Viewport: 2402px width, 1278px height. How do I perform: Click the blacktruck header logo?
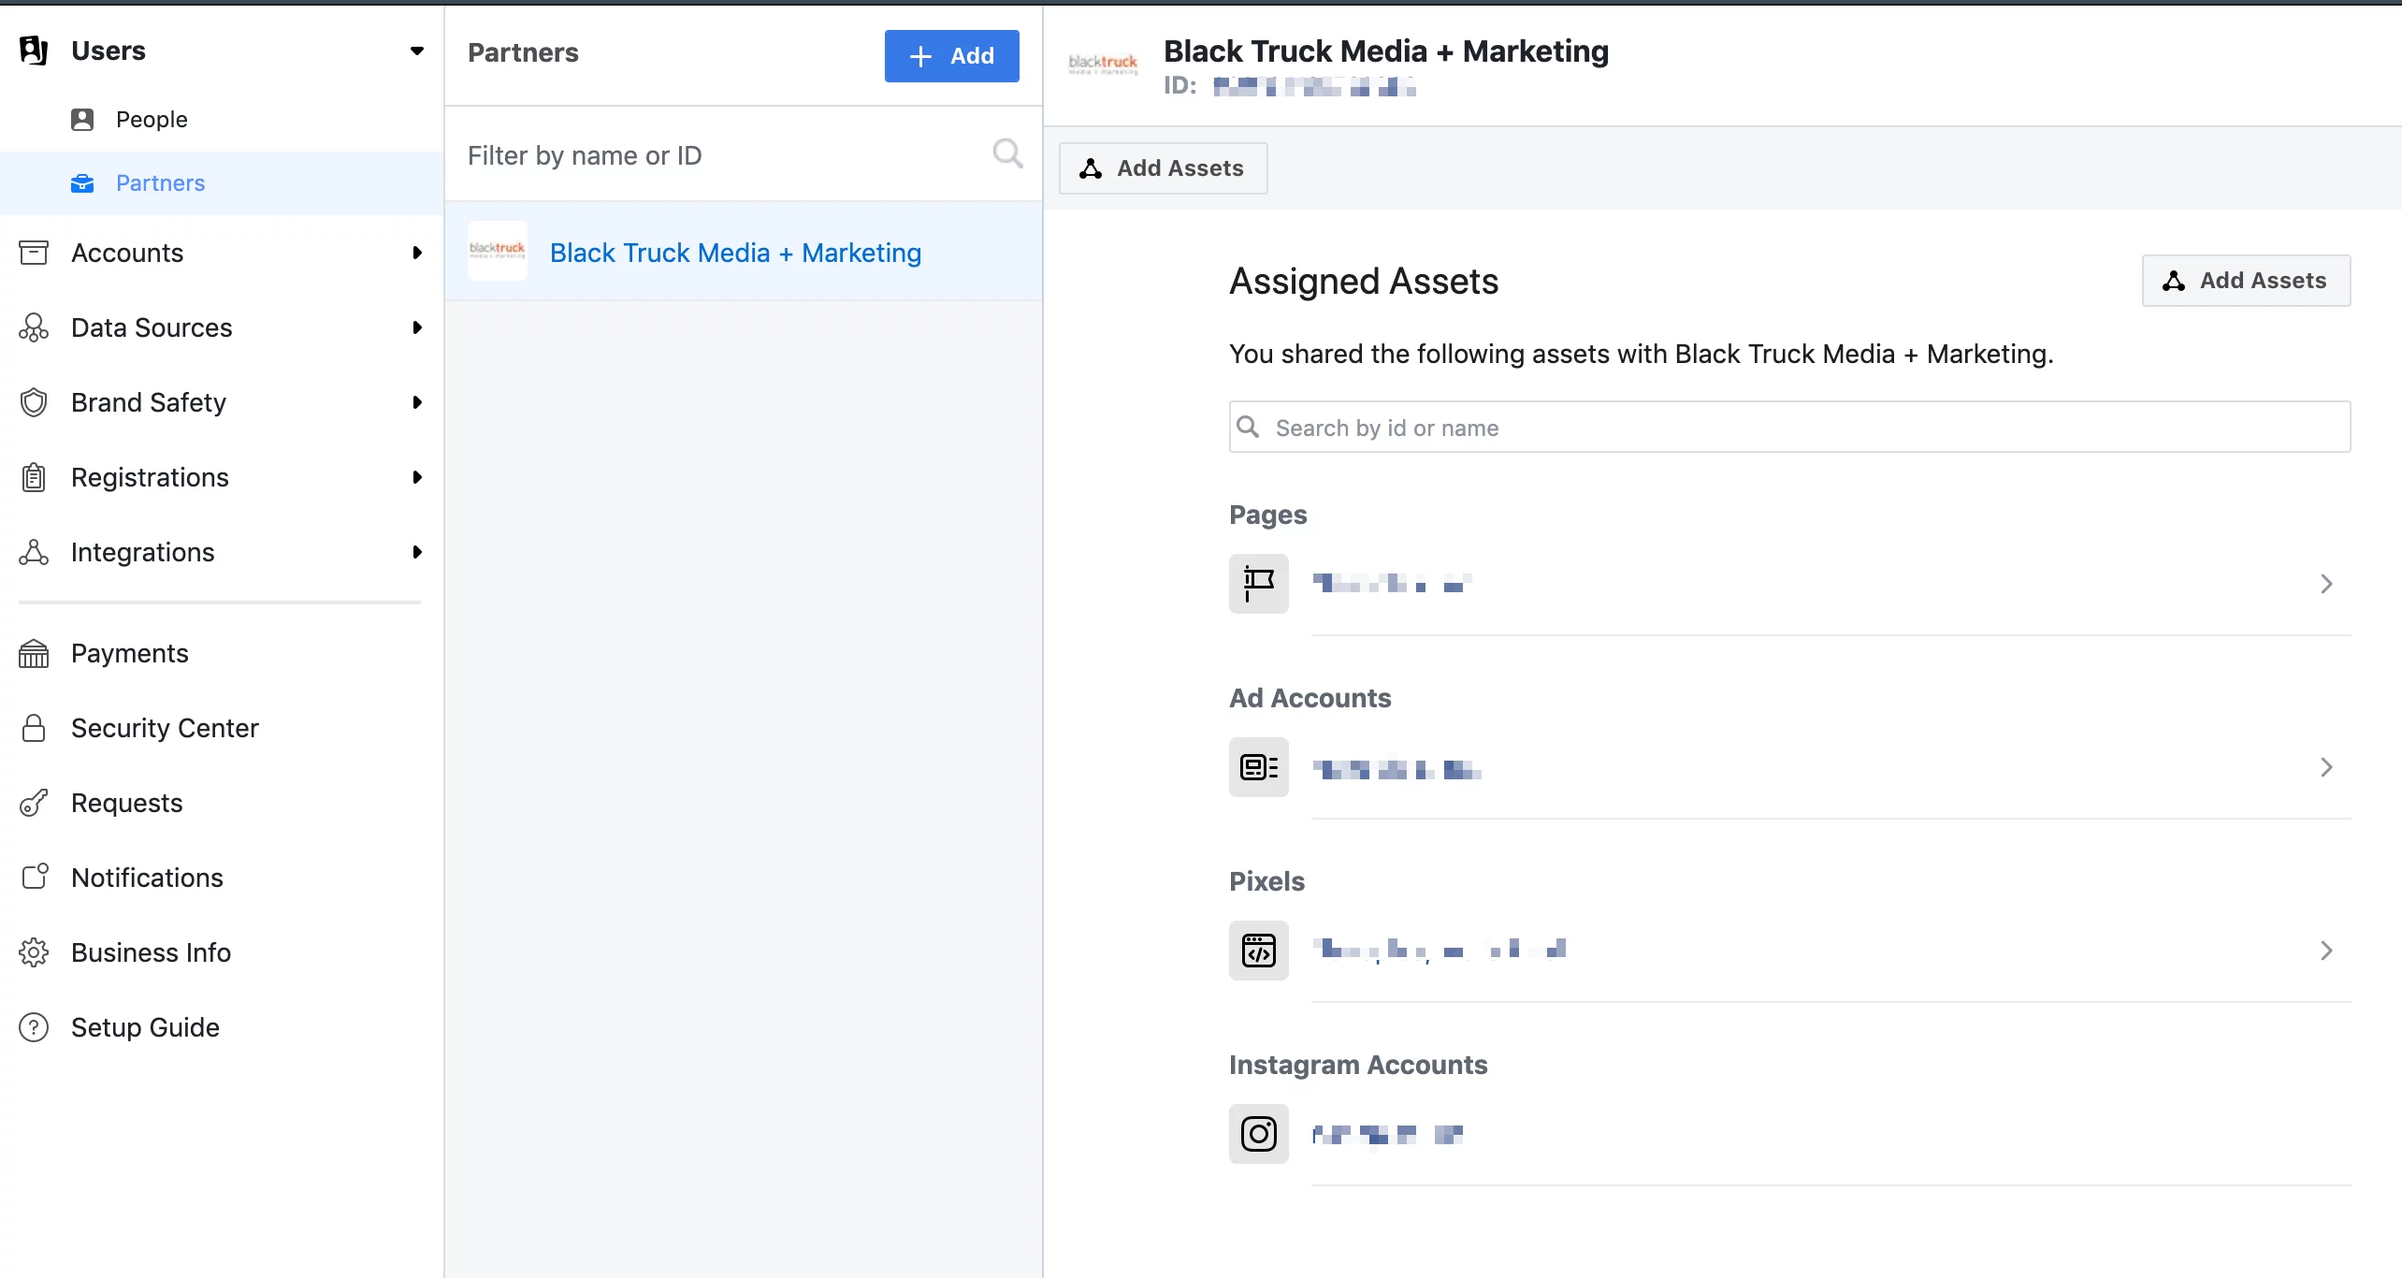1103,64
